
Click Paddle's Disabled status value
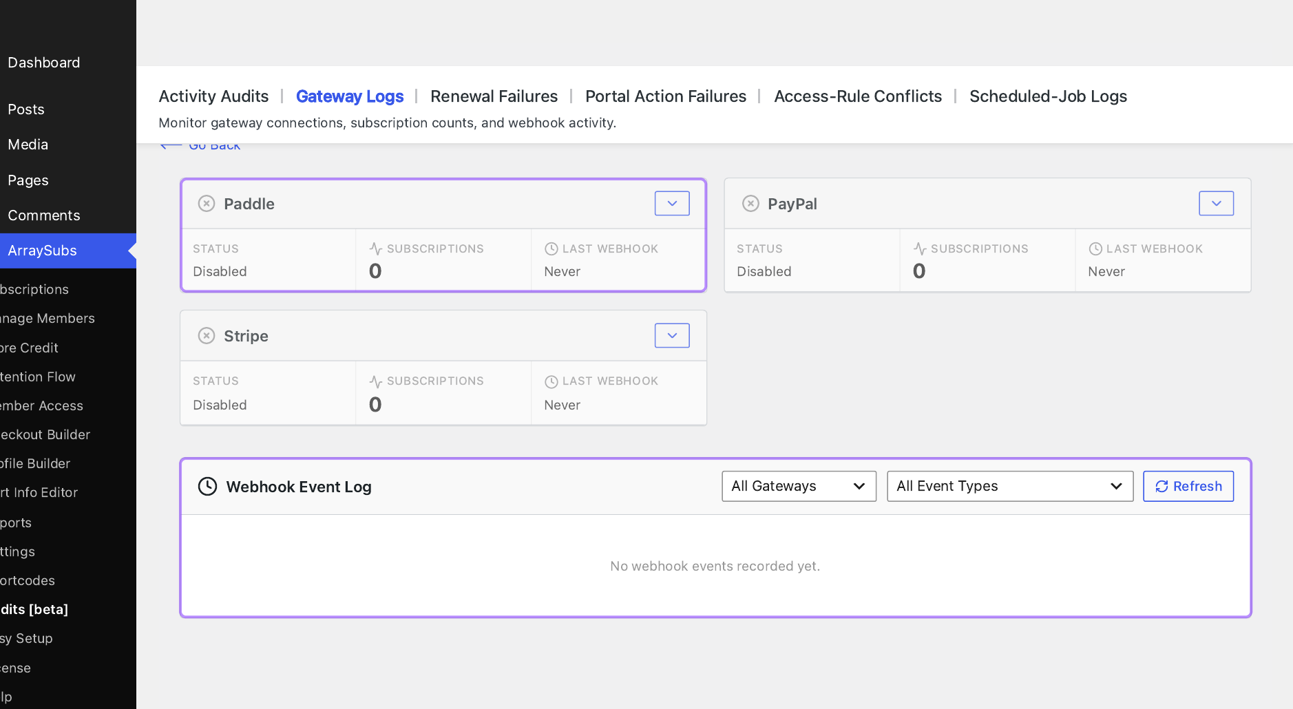(x=220, y=271)
